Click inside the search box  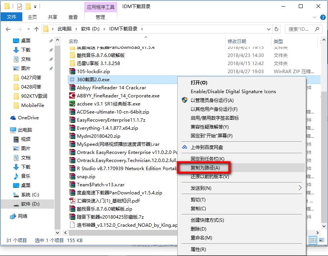pyautogui.click(x=300, y=28)
